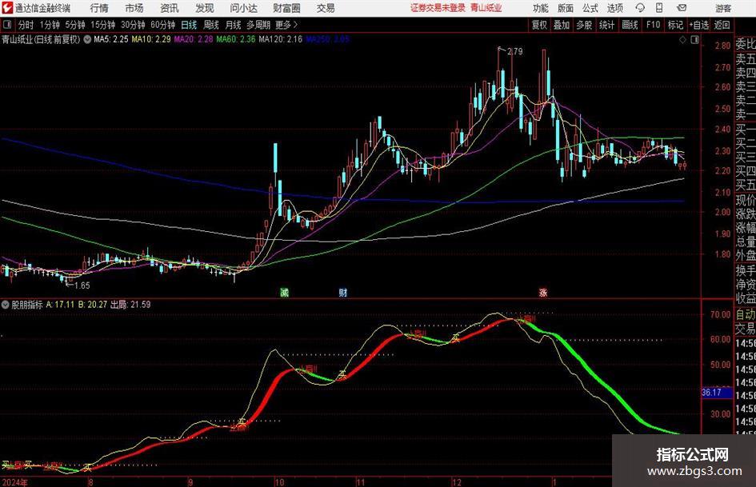Click the 36.17 value marker on indicator axis
The height and width of the screenshot is (487, 756).
(x=712, y=393)
